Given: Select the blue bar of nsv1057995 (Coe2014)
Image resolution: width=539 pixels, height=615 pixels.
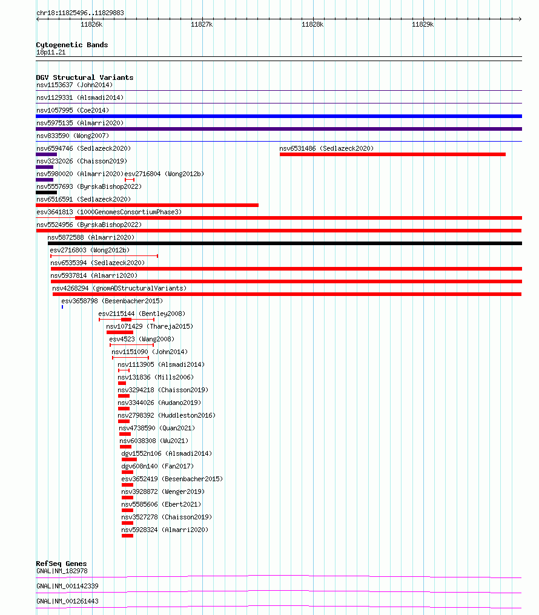Looking at the screenshot, I should tap(279, 116).
